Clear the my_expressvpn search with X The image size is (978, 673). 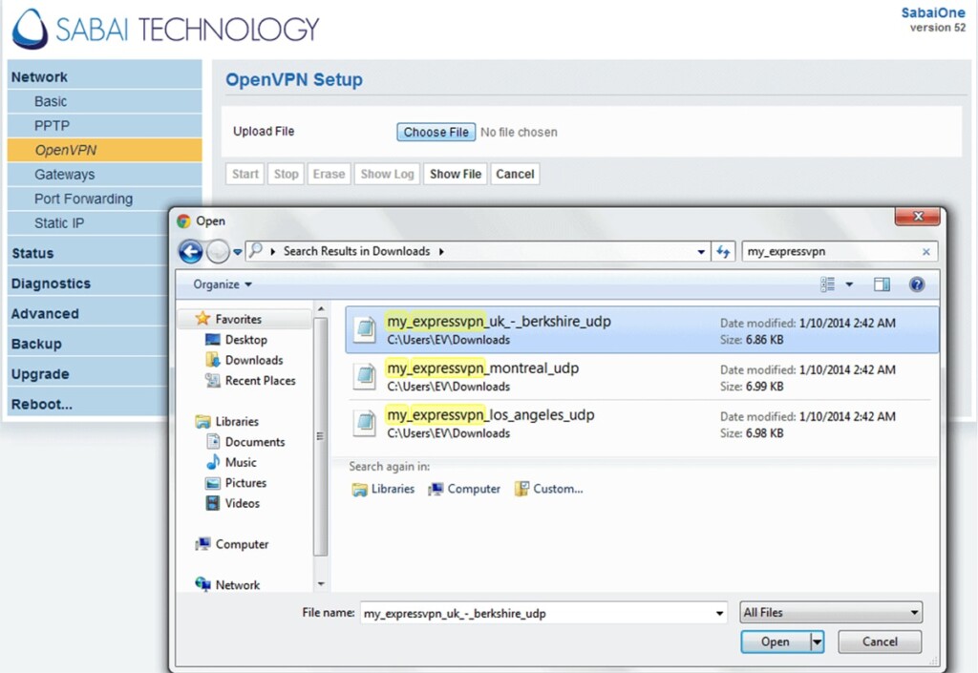point(926,252)
